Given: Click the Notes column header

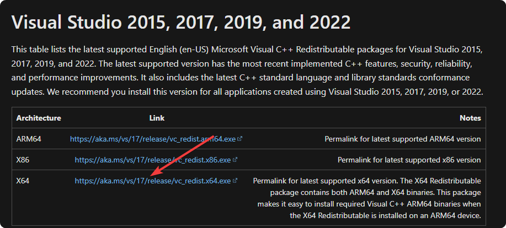Looking at the screenshot, I should 470,118.
